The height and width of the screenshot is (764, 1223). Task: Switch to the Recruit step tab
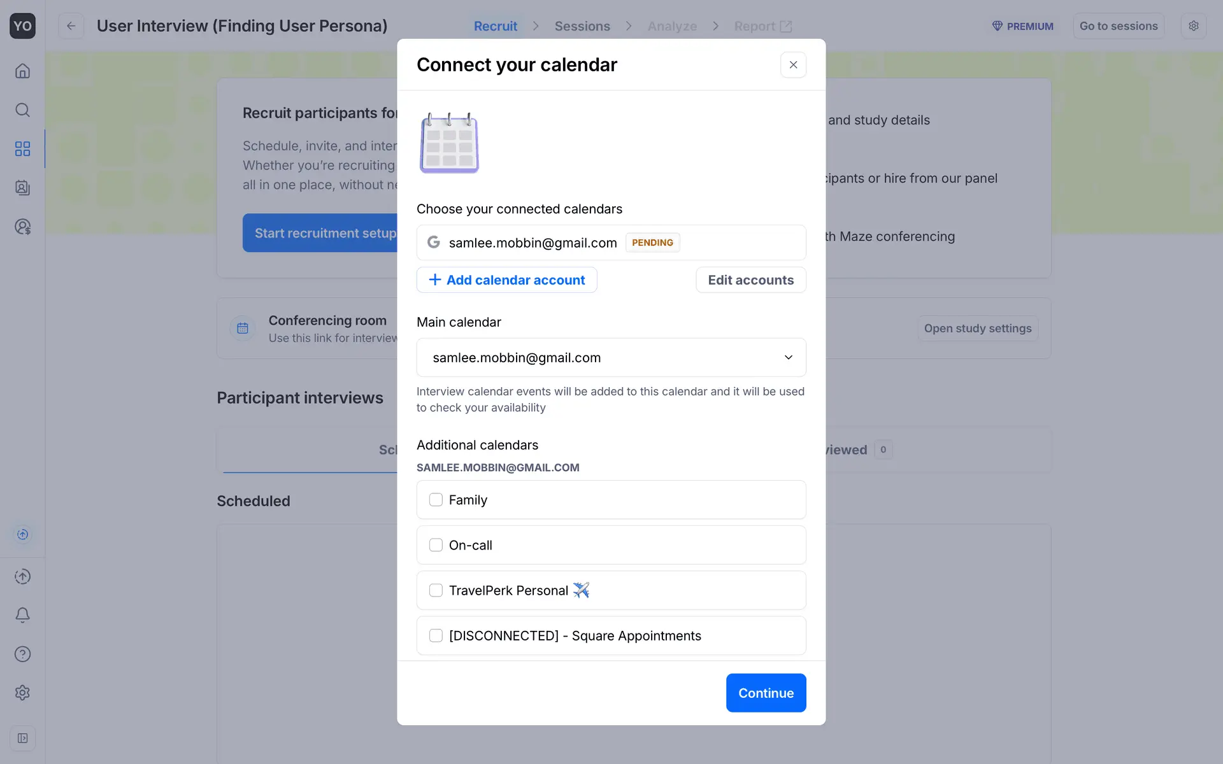coord(495,26)
